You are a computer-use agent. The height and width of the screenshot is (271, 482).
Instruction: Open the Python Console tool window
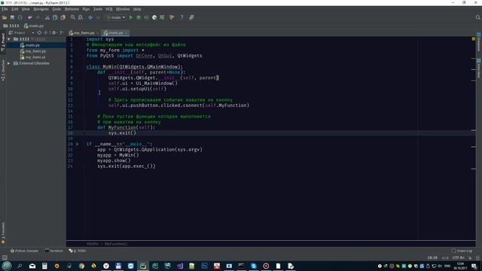point(24,251)
